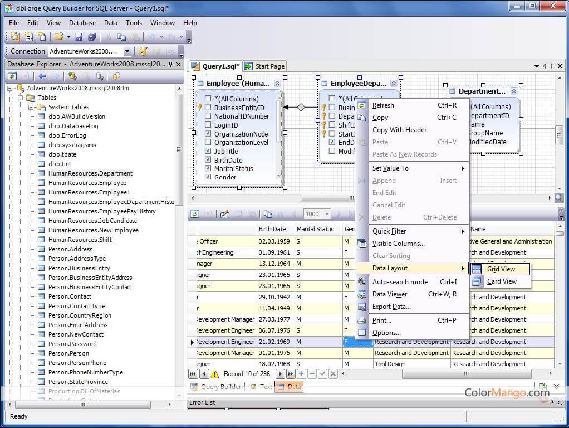Screen dimensions: 569x428
Task: Select Visible Columns... menu entry
Action: (x=412, y=244)
